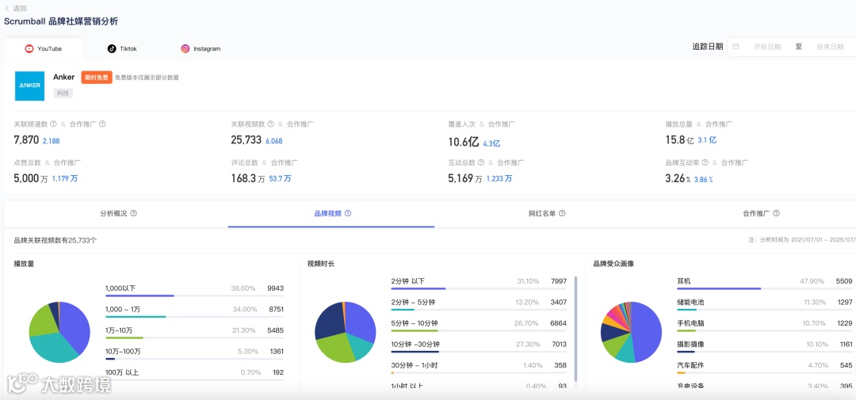Select the 30分钟 - 1小时 duration row
Screen dimensions: 856x400
pyautogui.click(x=479, y=367)
